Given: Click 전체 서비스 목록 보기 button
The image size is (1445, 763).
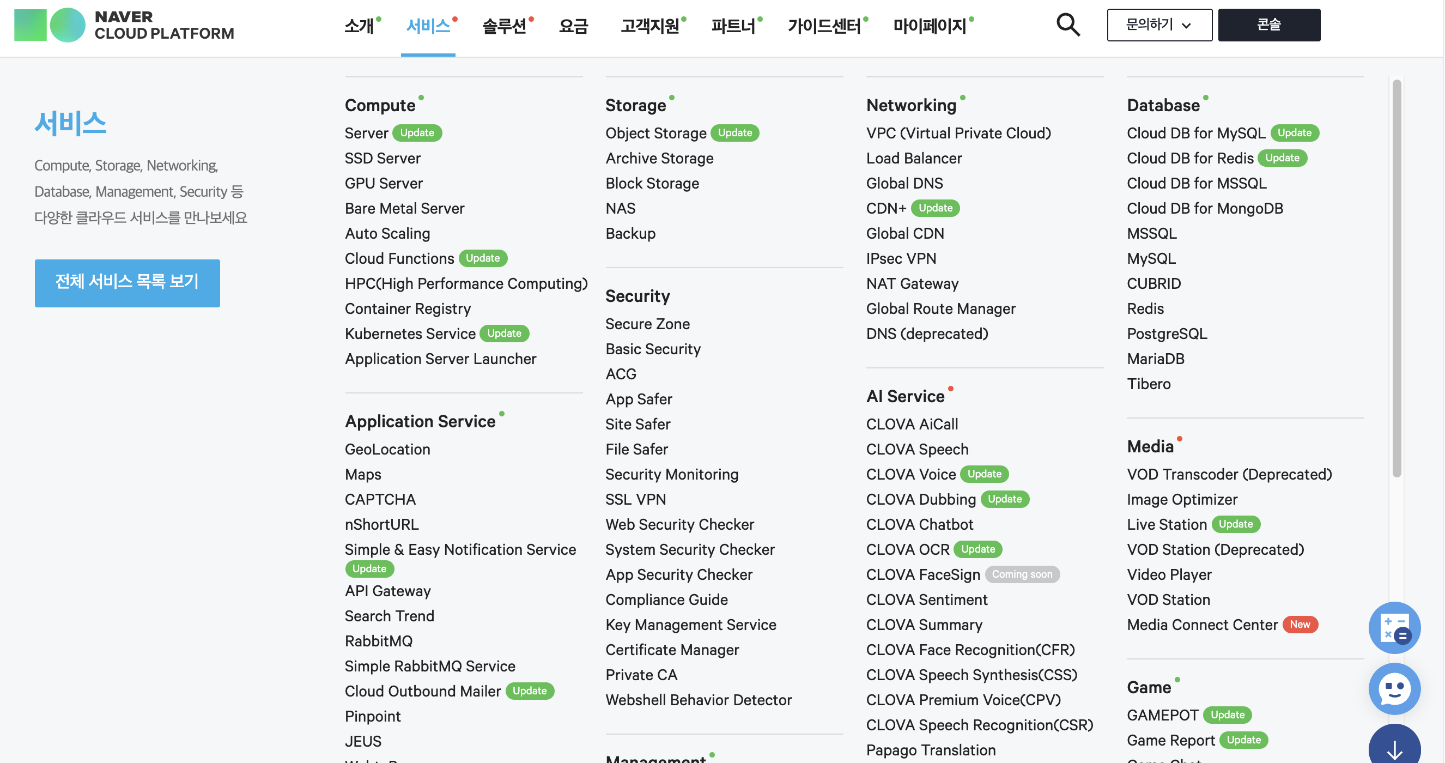Looking at the screenshot, I should [127, 283].
